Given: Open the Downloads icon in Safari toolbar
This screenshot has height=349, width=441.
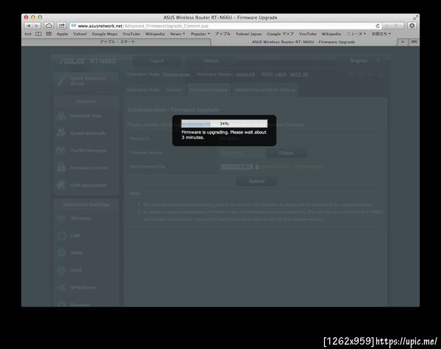Looking at the screenshot, I should (x=412, y=26).
